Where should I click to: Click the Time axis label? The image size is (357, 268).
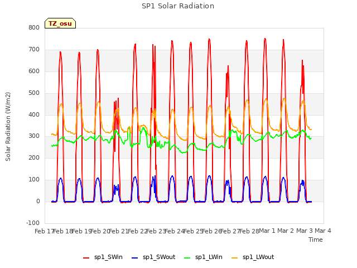click(x=315, y=240)
